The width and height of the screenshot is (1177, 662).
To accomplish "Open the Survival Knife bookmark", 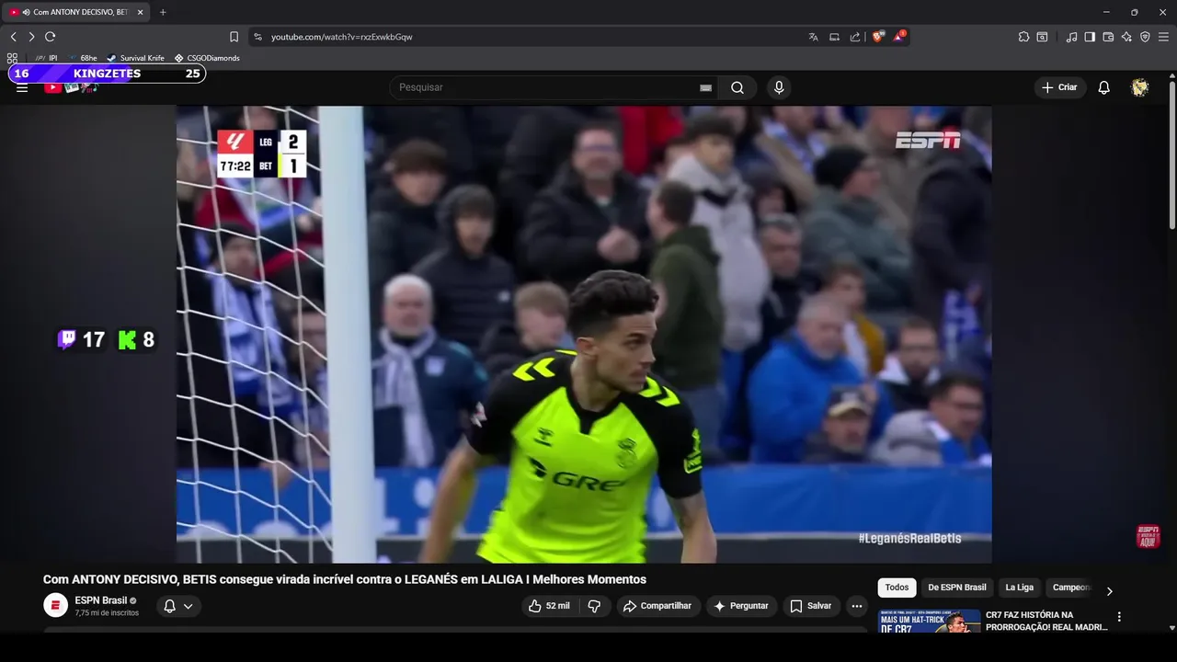I will pyautogui.click(x=135, y=58).
